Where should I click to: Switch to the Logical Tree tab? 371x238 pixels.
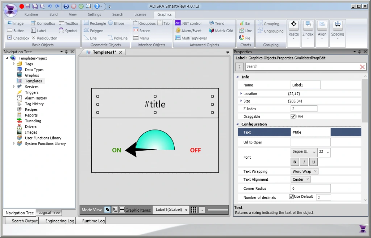[49, 212]
